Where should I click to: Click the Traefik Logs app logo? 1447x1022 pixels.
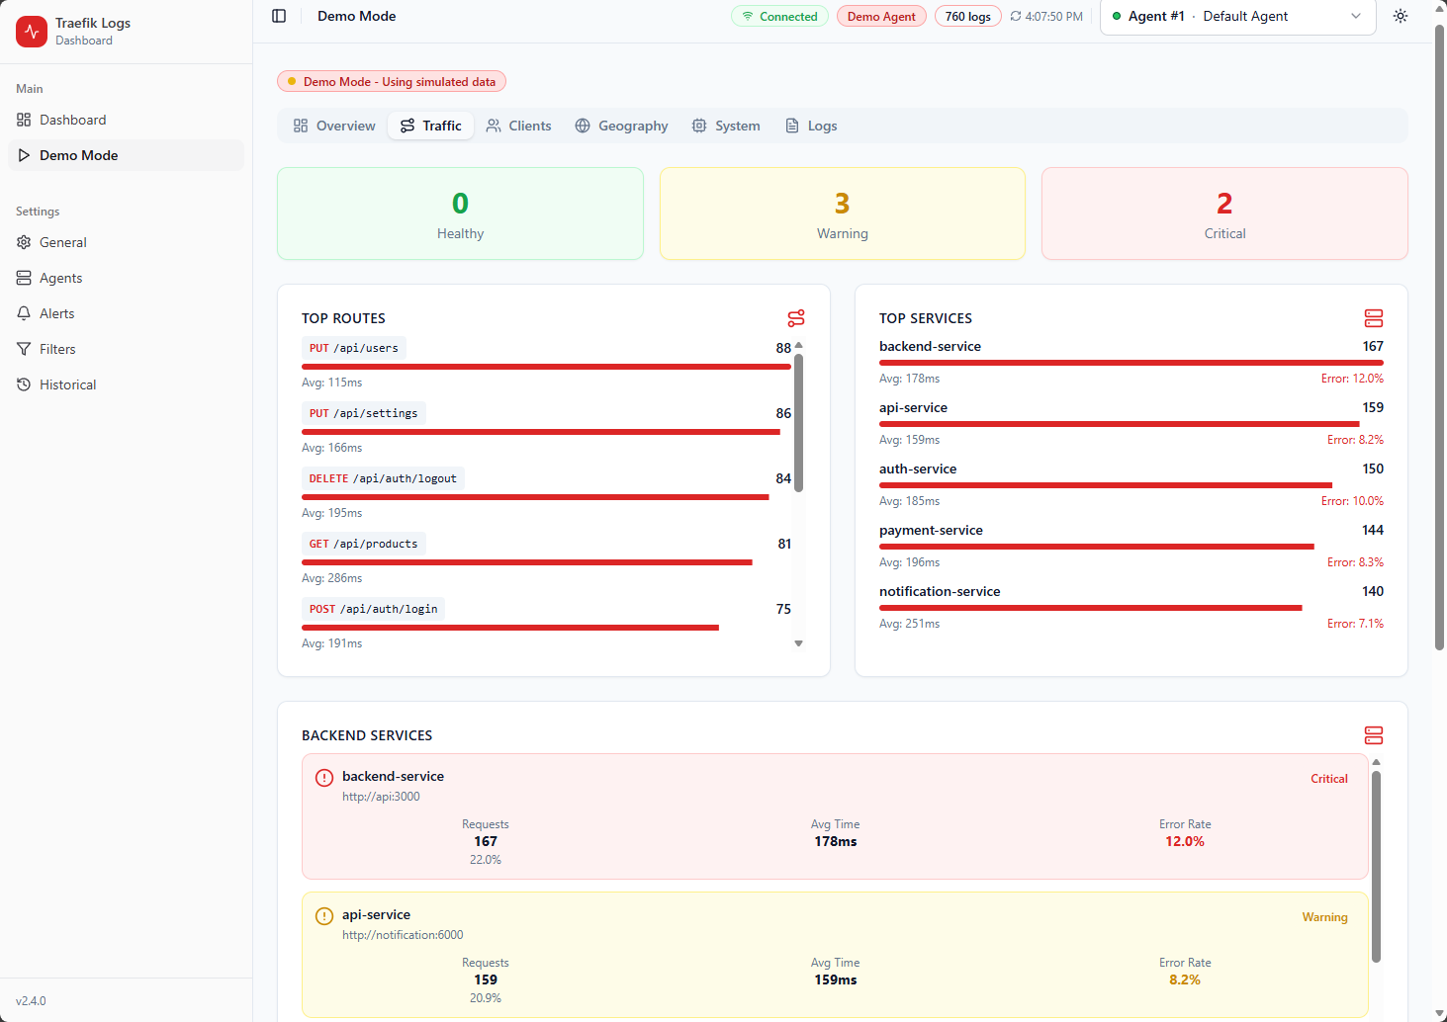tap(32, 32)
